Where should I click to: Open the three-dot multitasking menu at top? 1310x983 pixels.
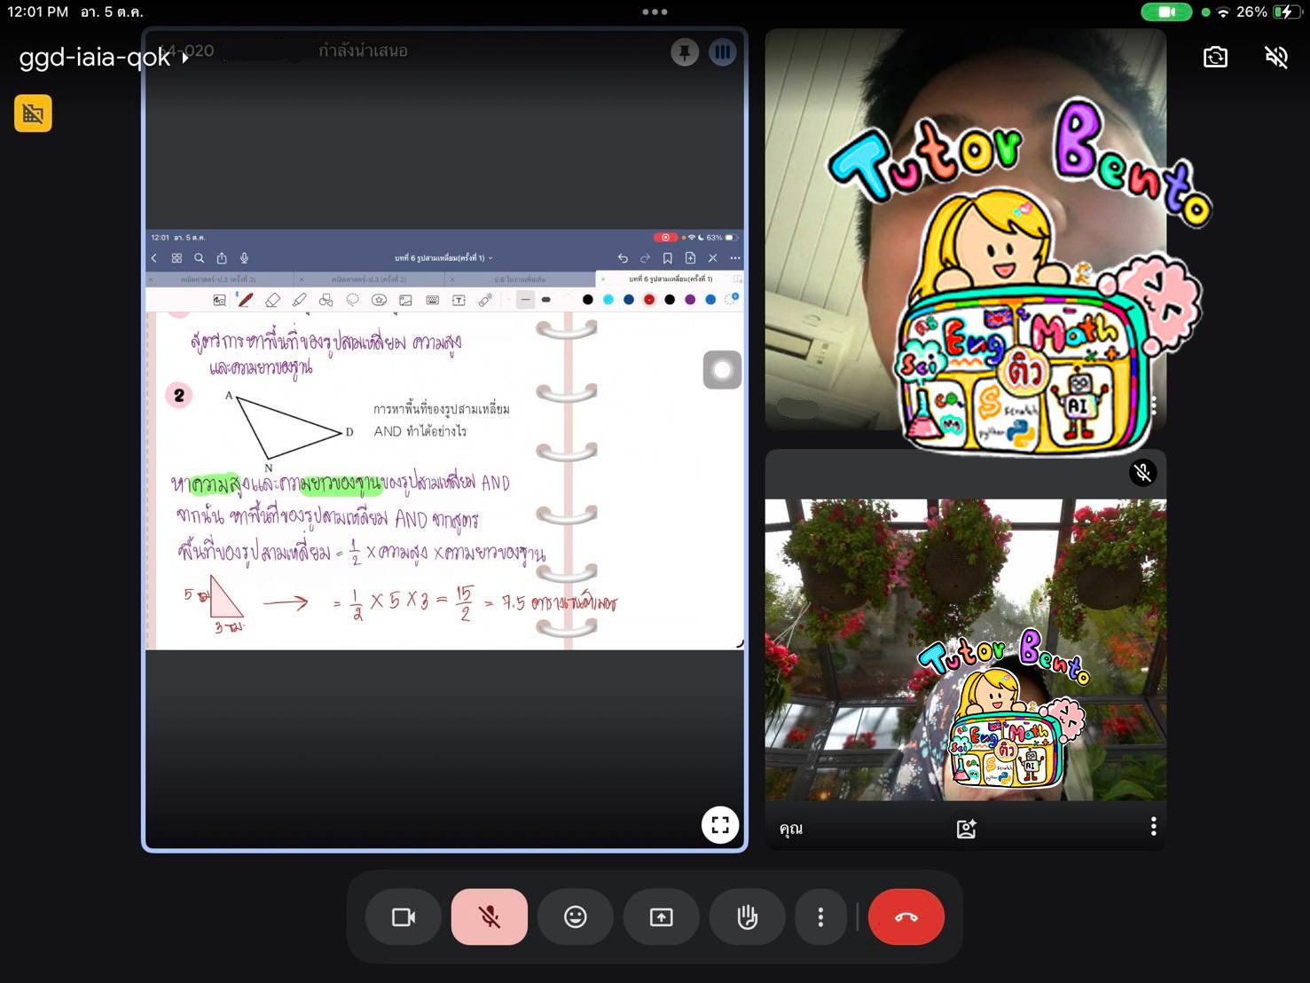coord(655,12)
